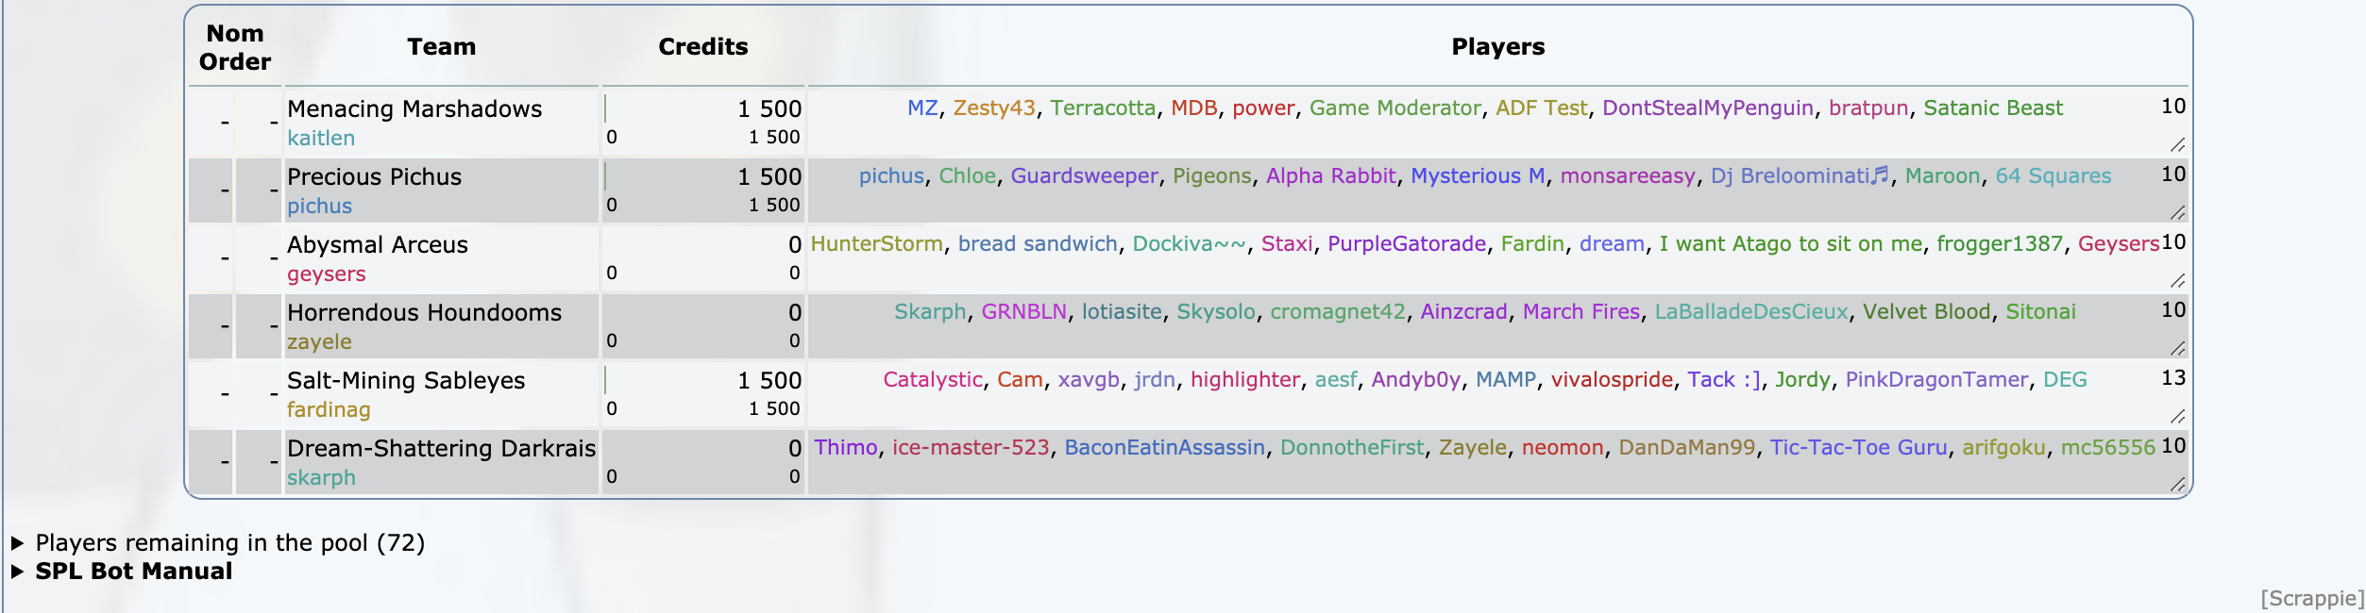Expand Players remaining in the pool (72)
This screenshot has width=2366, height=613.
(229, 543)
